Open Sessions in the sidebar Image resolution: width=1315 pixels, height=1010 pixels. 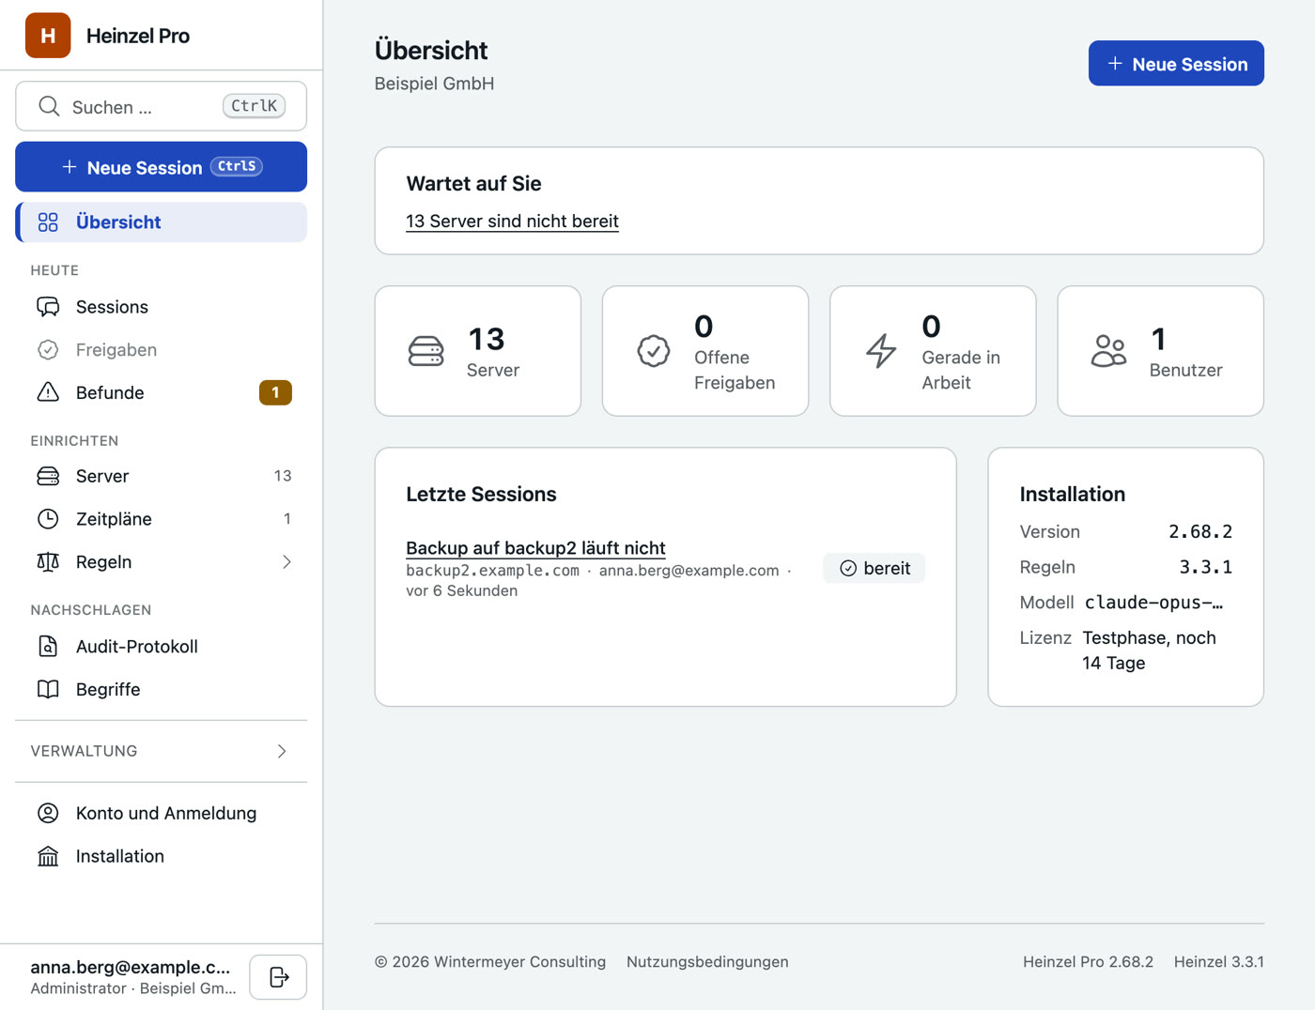[162, 307]
